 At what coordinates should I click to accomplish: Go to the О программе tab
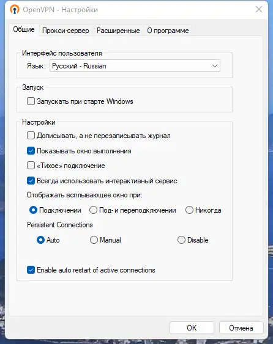168,31
